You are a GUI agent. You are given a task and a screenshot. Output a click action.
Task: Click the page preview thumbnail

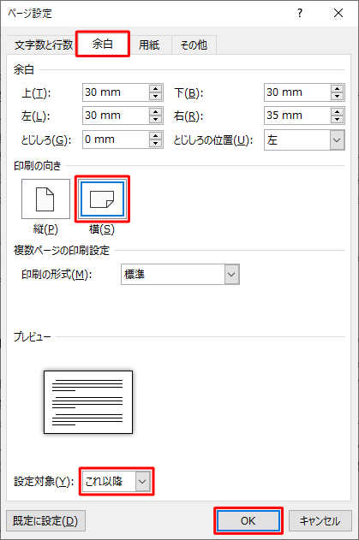(x=88, y=402)
